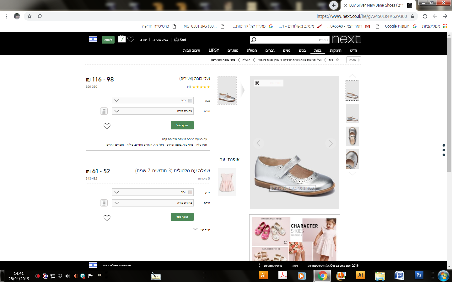Viewport: 452px width, 282px height.
Task: Expand the shoe image to full screen
Action: (x=257, y=83)
